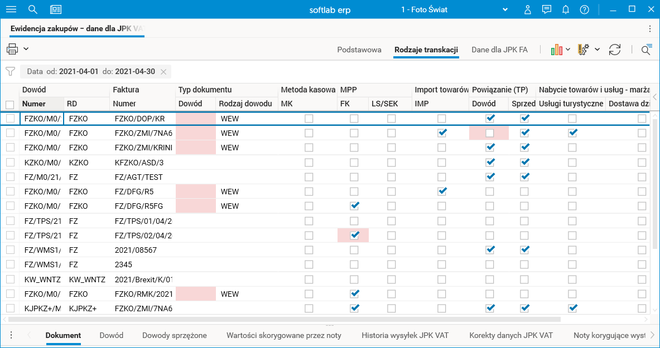Remove the date filter with its X
This screenshot has width=660, height=348.
(163, 72)
